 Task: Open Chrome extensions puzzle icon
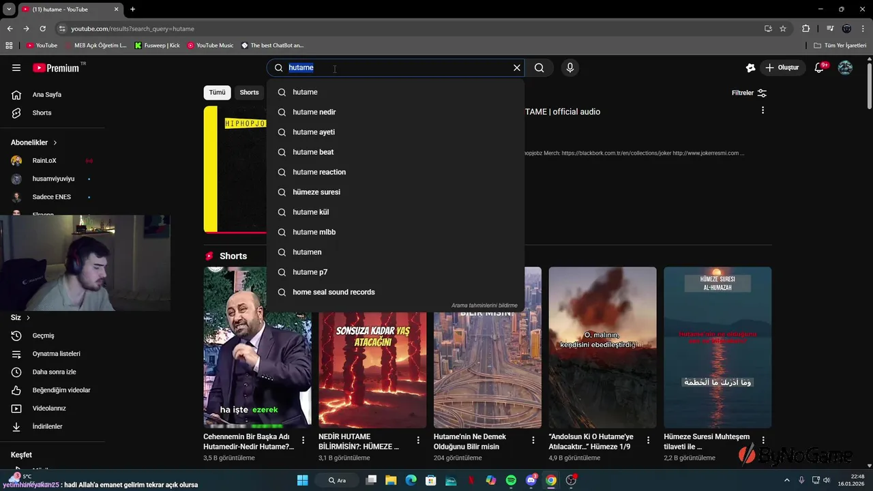806,29
